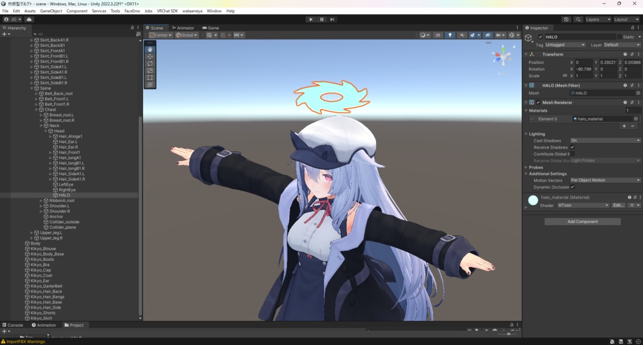Click Add Component button

(x=582, y=221)
